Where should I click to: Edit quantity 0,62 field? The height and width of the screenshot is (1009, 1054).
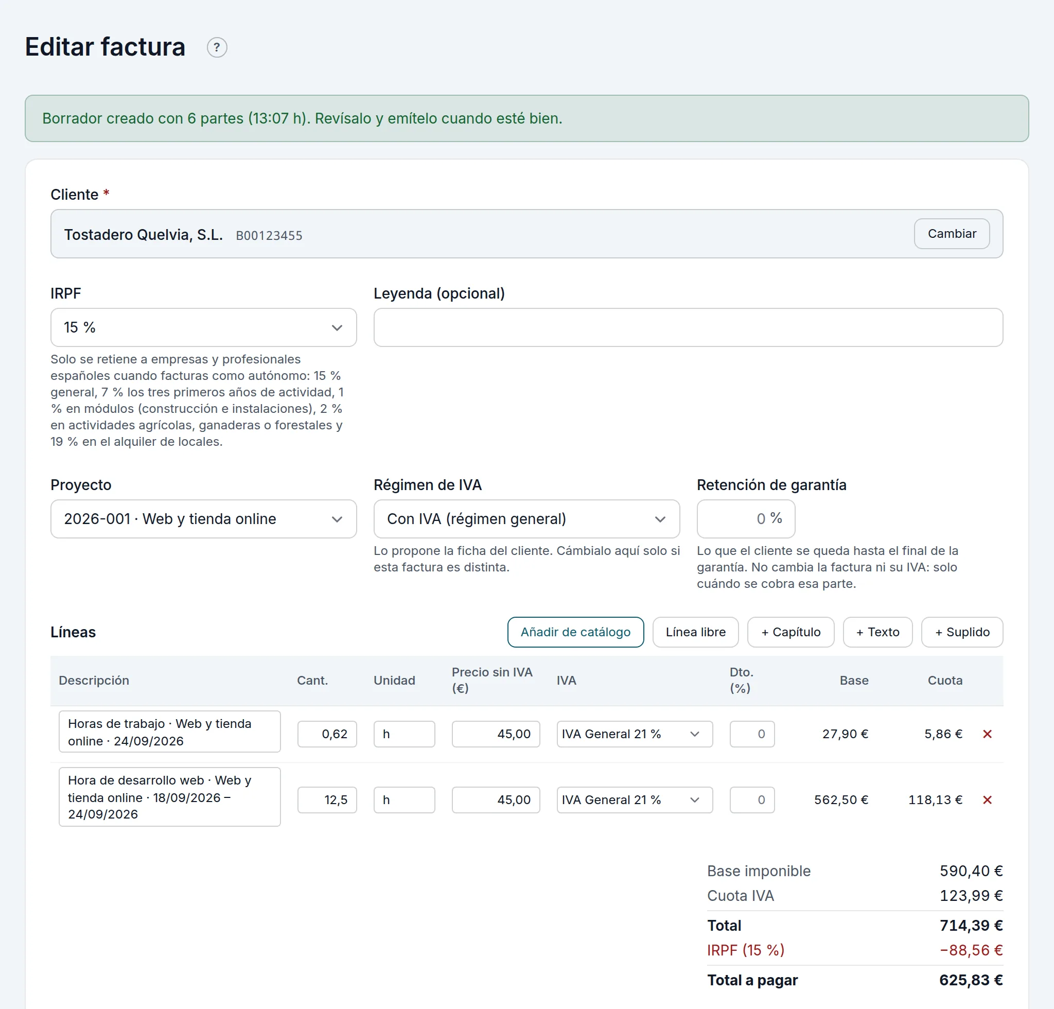[327, 734]
